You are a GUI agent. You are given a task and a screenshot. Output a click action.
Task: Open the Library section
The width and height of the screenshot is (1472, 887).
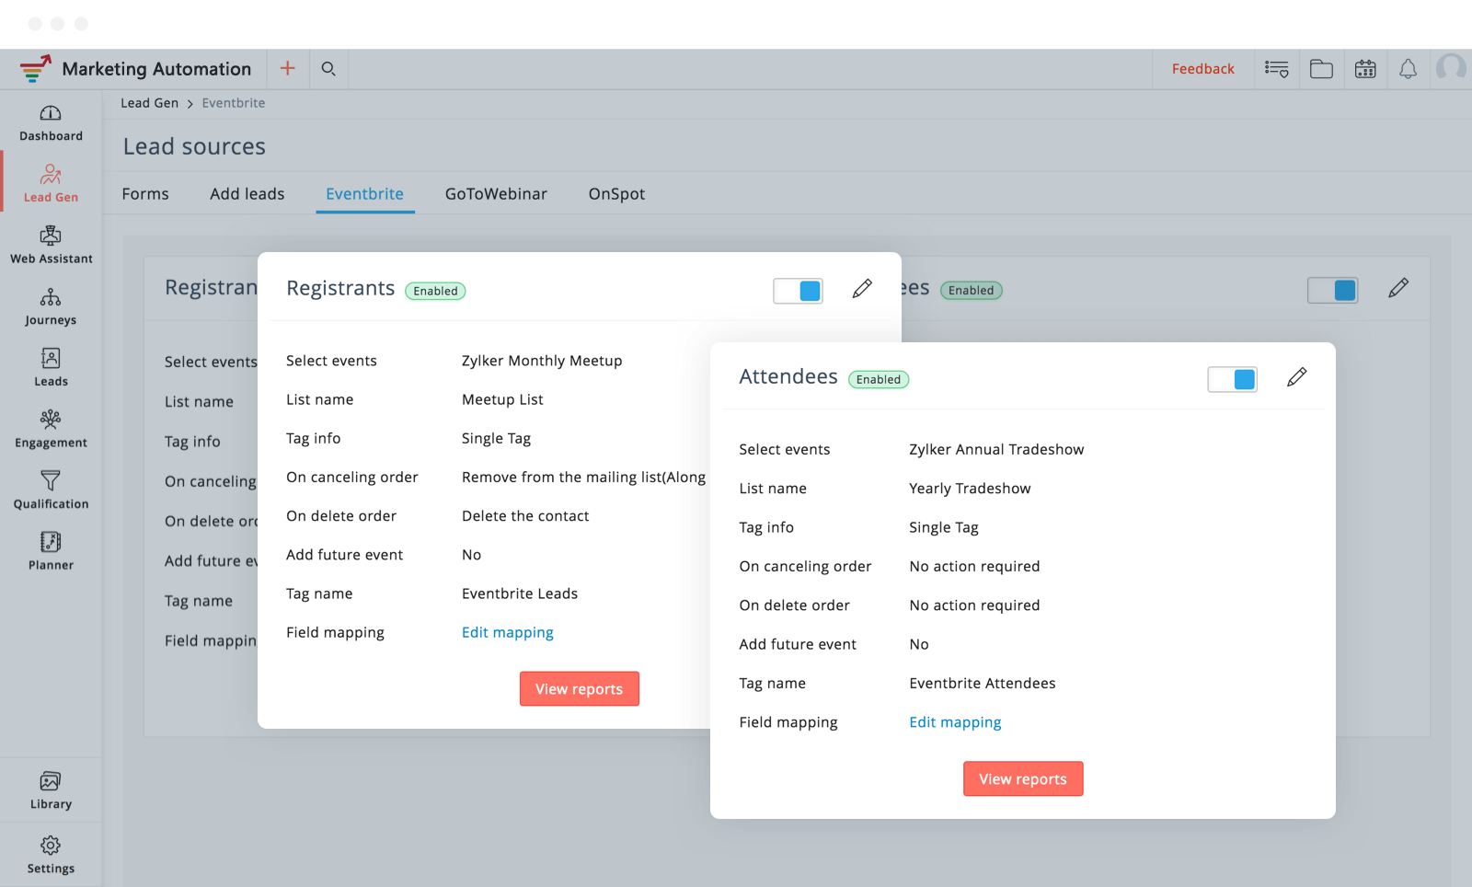(51, 791)
